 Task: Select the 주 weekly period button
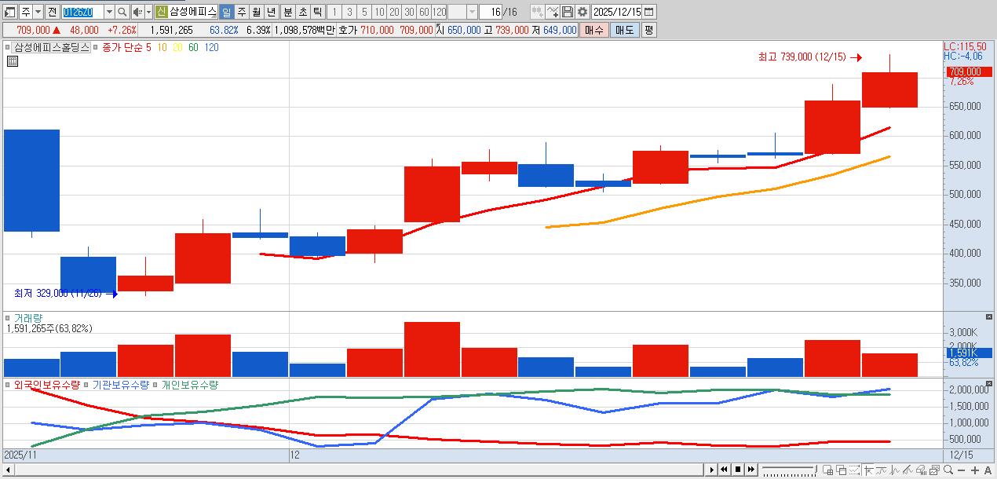(x=241, y=12)
